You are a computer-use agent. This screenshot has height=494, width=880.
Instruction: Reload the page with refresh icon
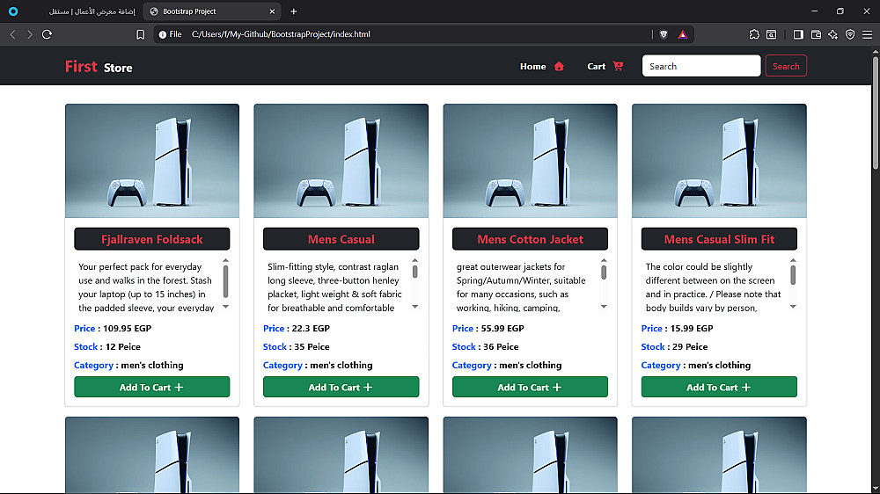pyautogui.click(x=48, y=34)
